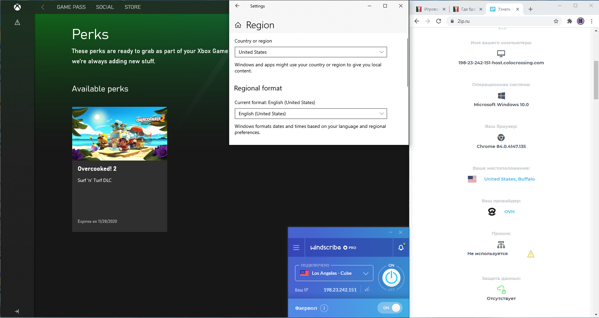Screen dimensions: 599x318
Task: Click Settings home icon
Action: tap(238, 25)
